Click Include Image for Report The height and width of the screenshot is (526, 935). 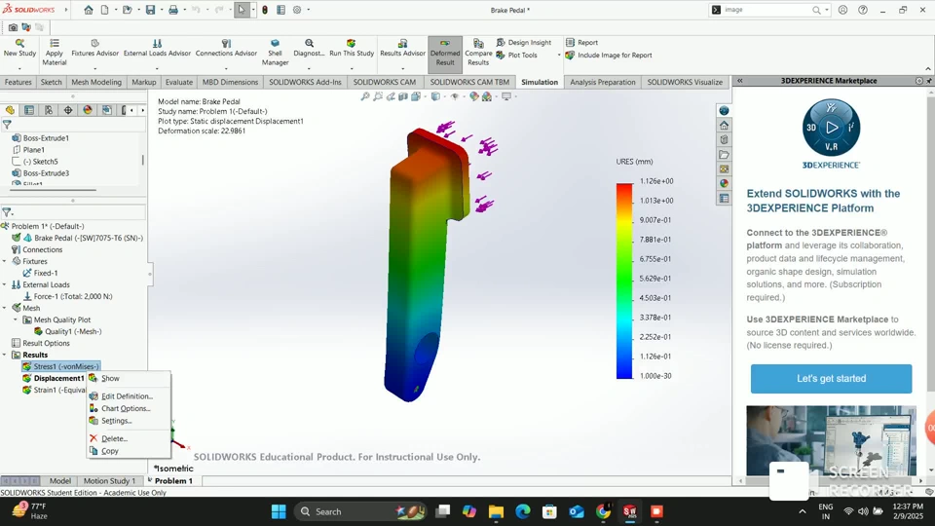(x=608, y=55)
